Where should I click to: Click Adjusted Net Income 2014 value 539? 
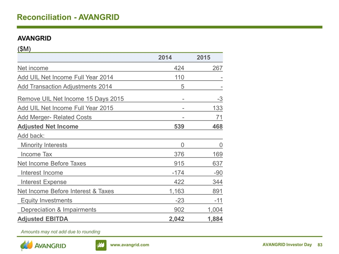pyautogui.click(x=179, y=127)
